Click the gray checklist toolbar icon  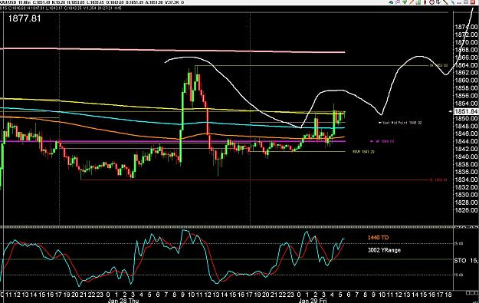coord(438,2)
